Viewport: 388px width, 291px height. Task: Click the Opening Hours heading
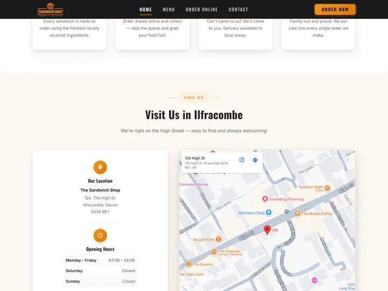click(x=100, y=249)
